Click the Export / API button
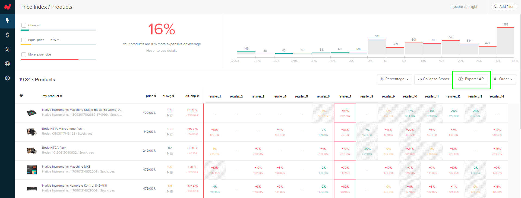This screenshot has height=198, width=521. (x=472, y=79)
